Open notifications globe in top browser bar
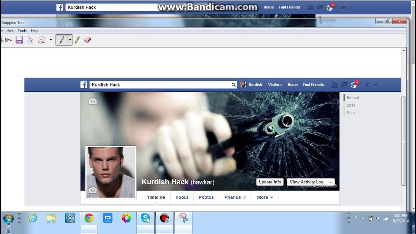The height and width of the screenshot is (234, 416). tap(330, 7)
